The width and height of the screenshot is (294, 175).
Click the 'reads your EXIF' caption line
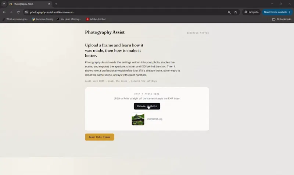tap(121, 81)
